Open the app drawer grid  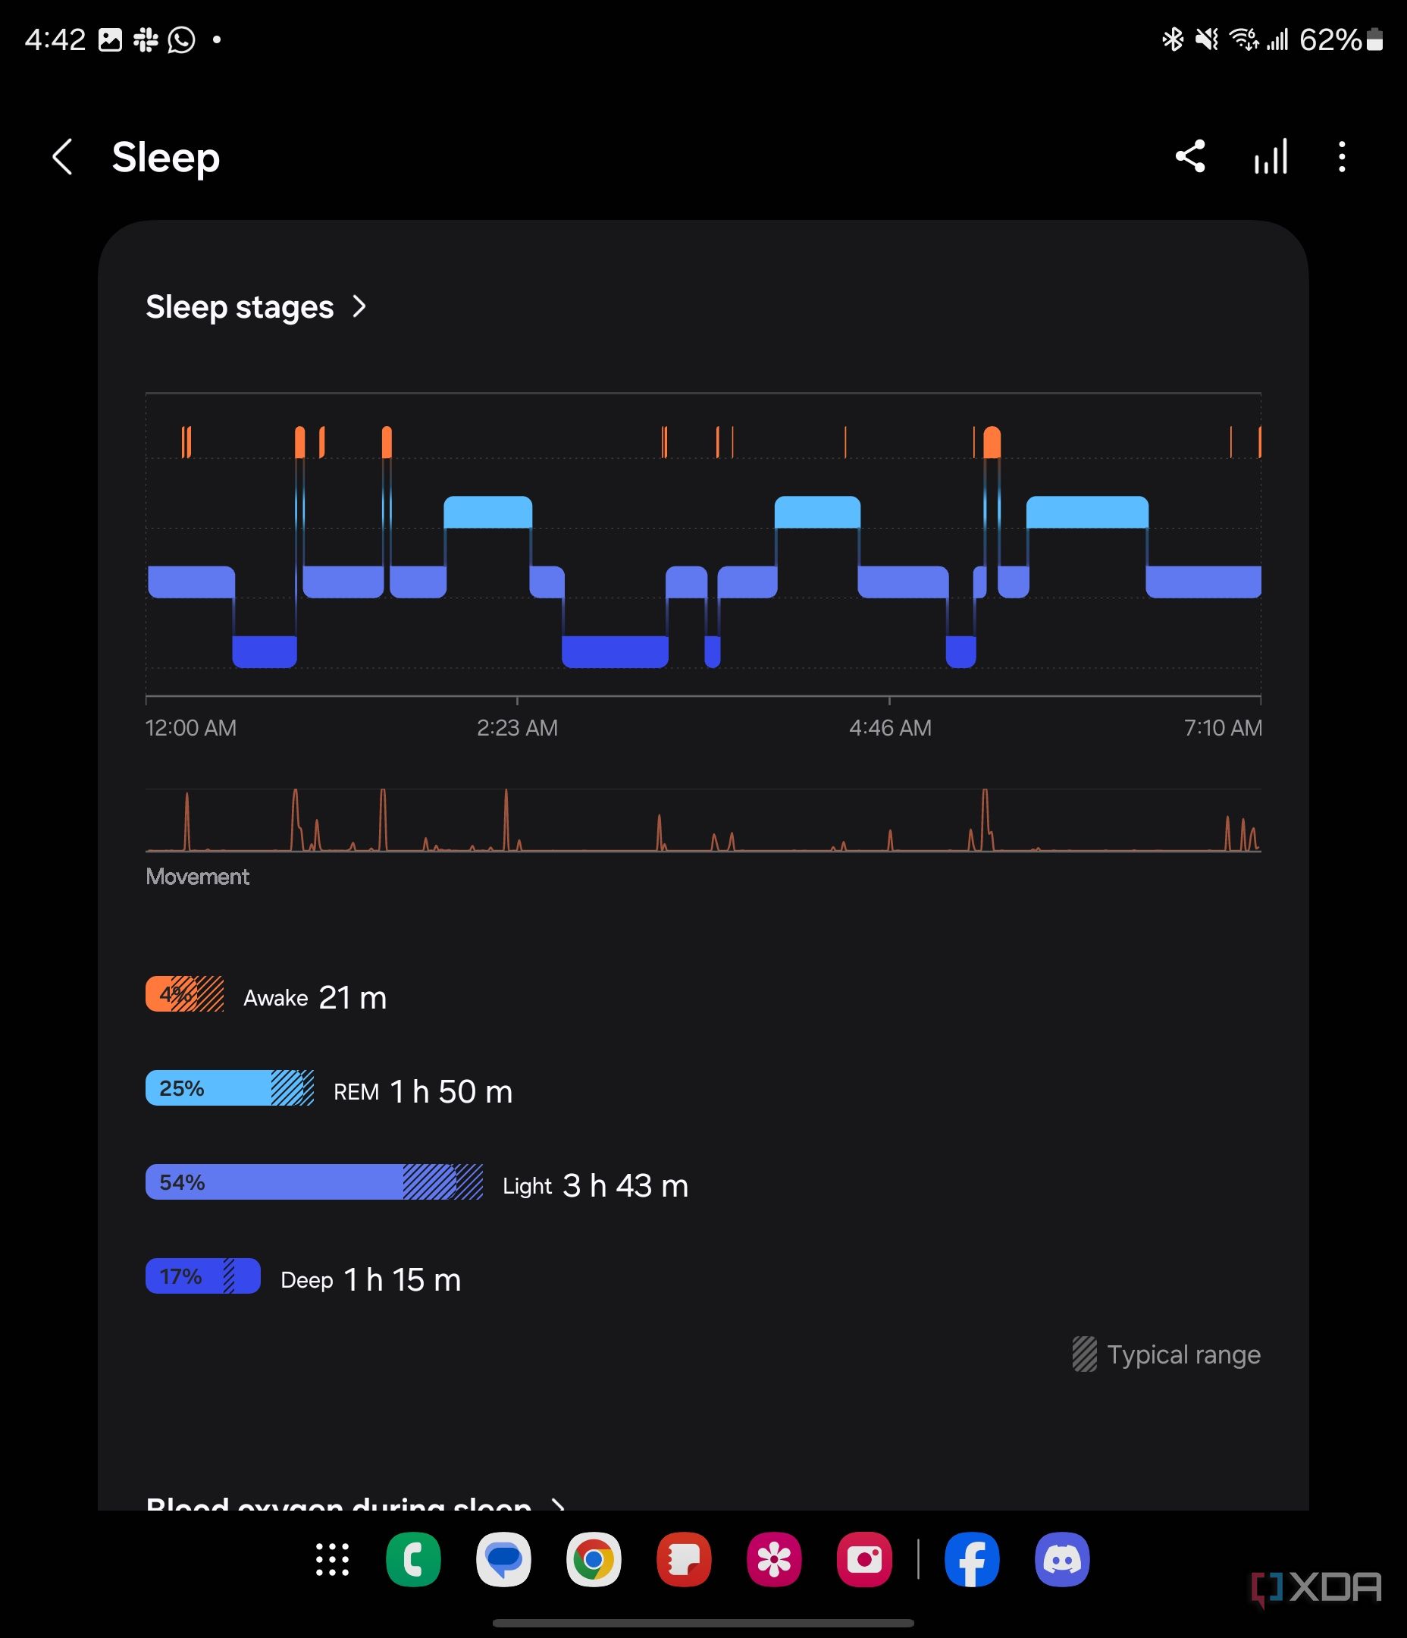click(x=332, y=1559)
